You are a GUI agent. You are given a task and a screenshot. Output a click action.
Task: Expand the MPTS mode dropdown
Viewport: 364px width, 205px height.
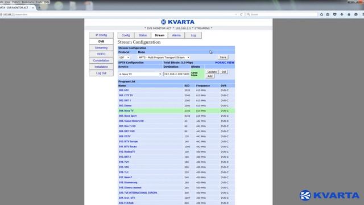point(164,58)
